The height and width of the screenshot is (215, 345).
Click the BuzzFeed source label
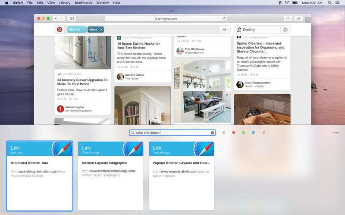point(72,74)
